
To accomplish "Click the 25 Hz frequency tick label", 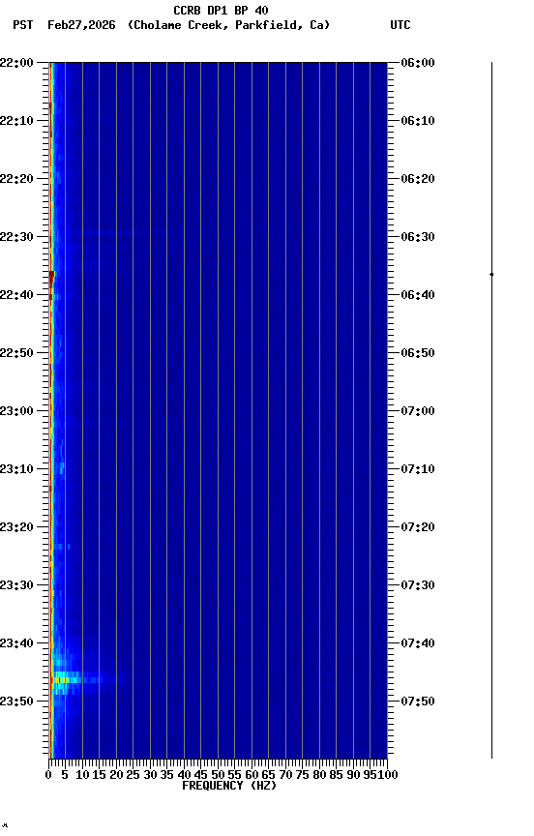I will tap(133, 775).
